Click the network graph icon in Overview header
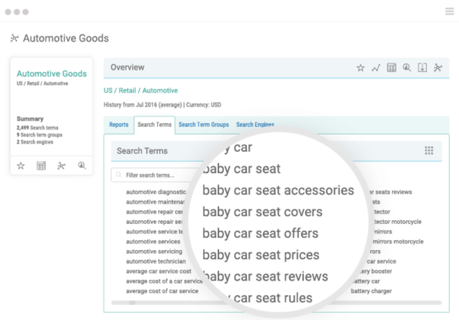459x320 pixels. click(438, 68)
